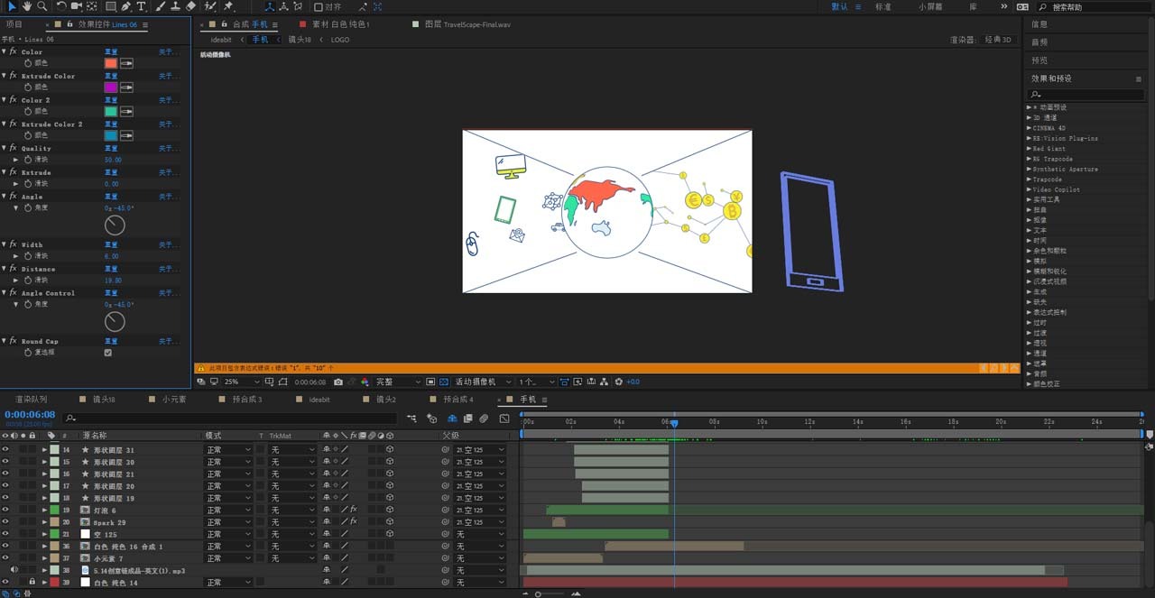1155x598 pixels.
Task: Click the snapshot camera icon in viewer
Action: pos(339,382)
